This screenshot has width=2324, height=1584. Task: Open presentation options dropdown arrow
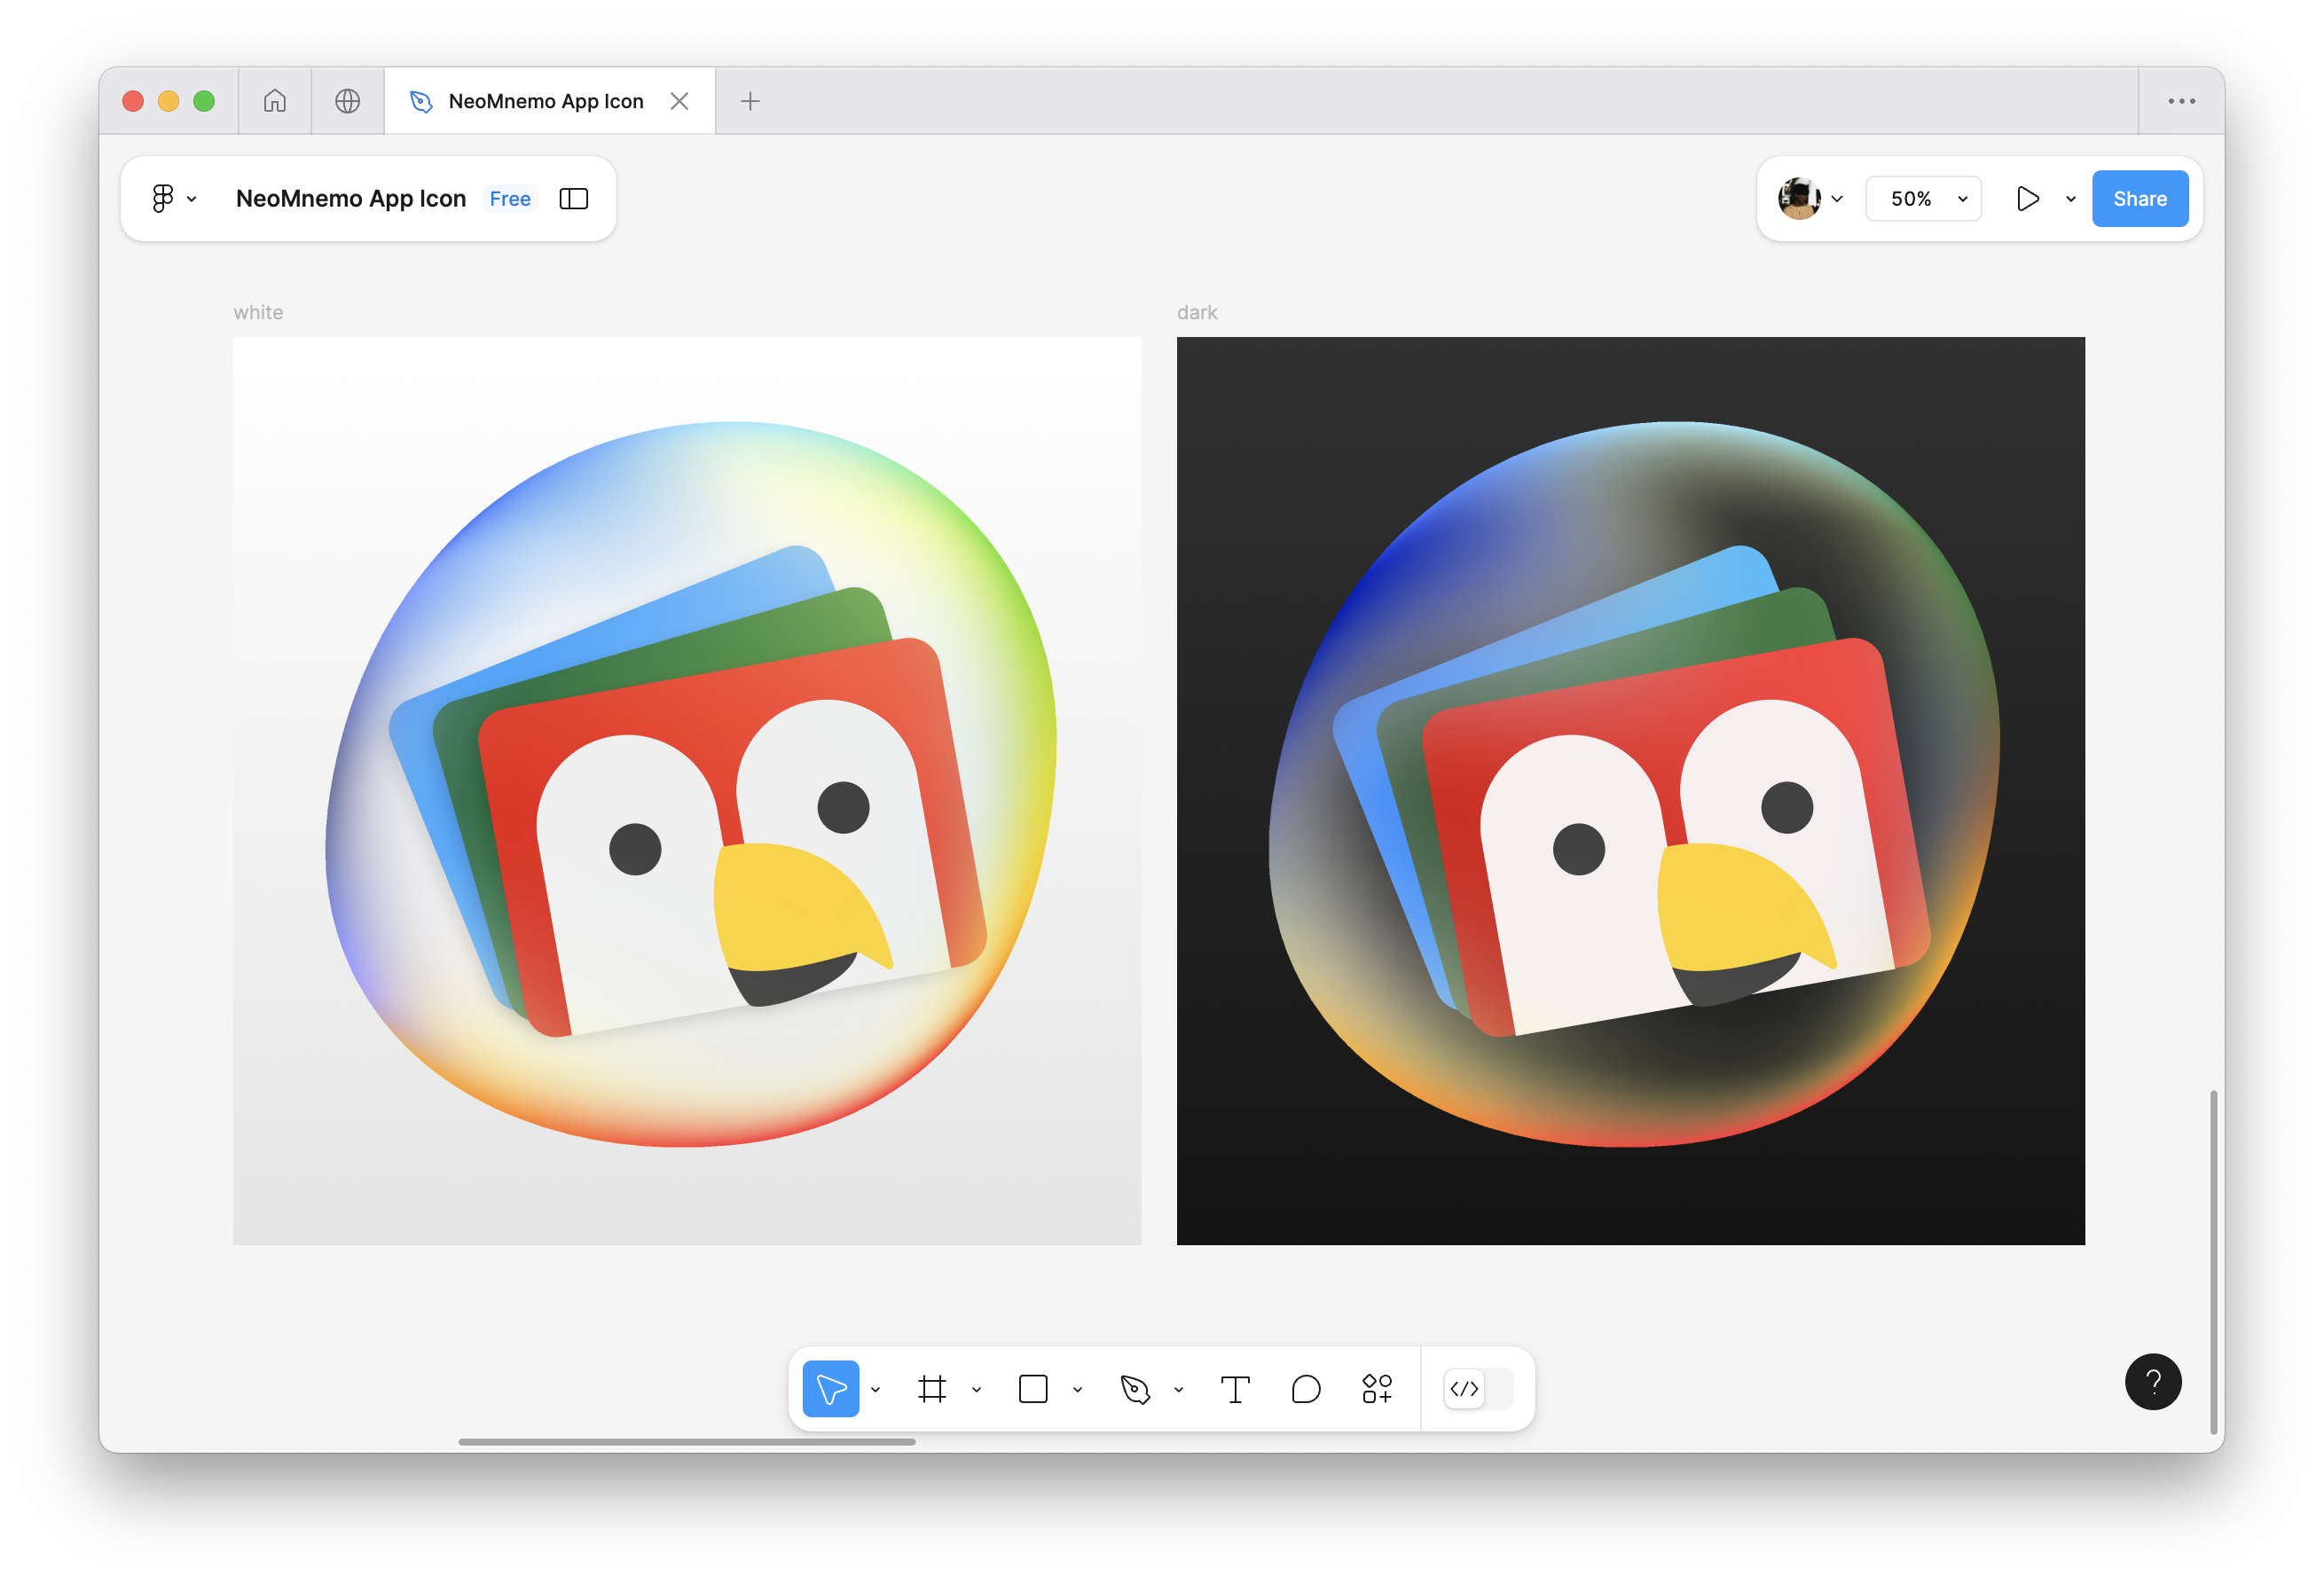point(2070,199)
